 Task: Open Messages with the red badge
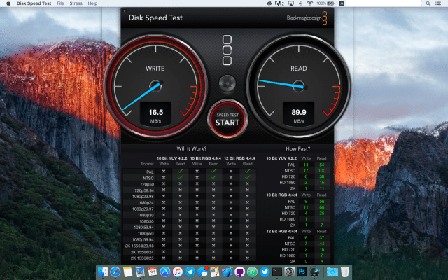[x=202, y=272]
